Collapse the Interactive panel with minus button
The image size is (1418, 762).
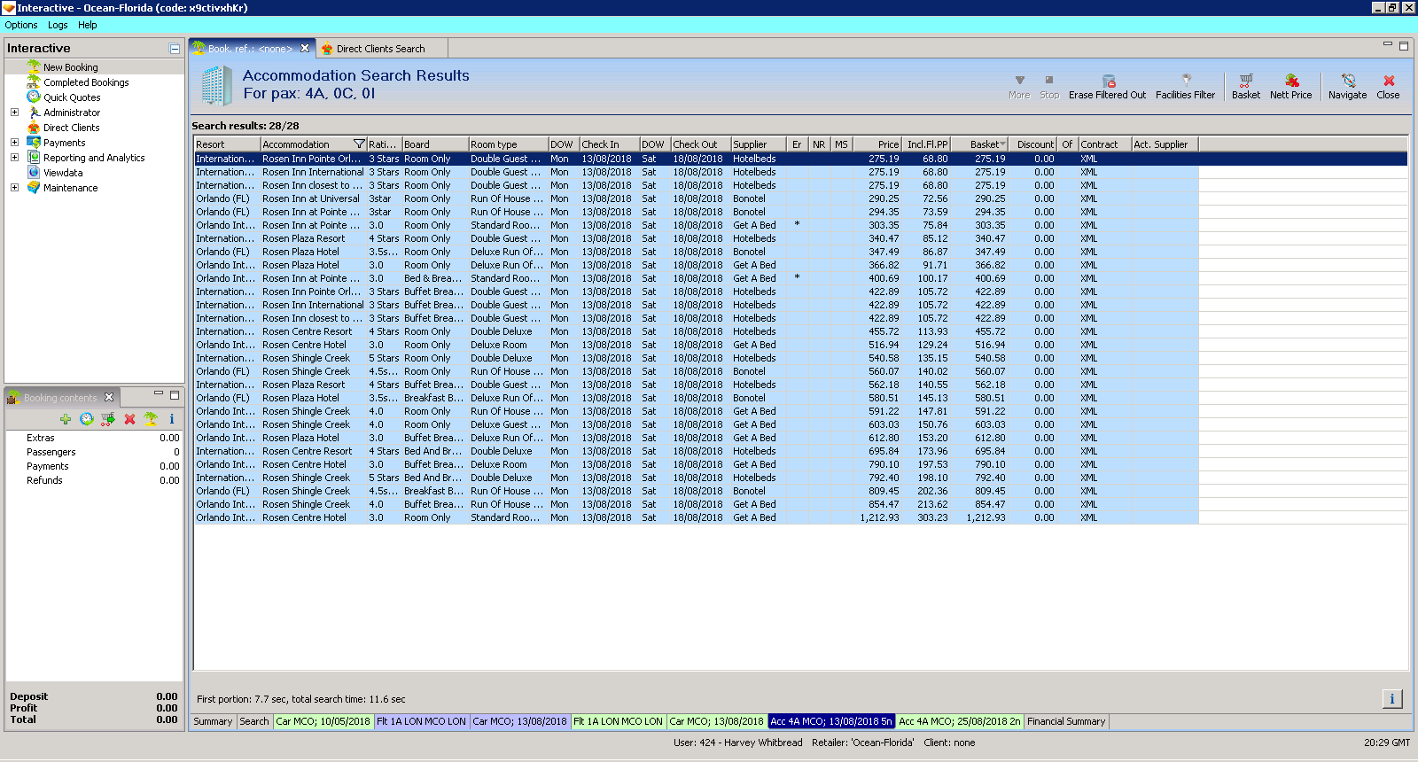coord(175,49)
